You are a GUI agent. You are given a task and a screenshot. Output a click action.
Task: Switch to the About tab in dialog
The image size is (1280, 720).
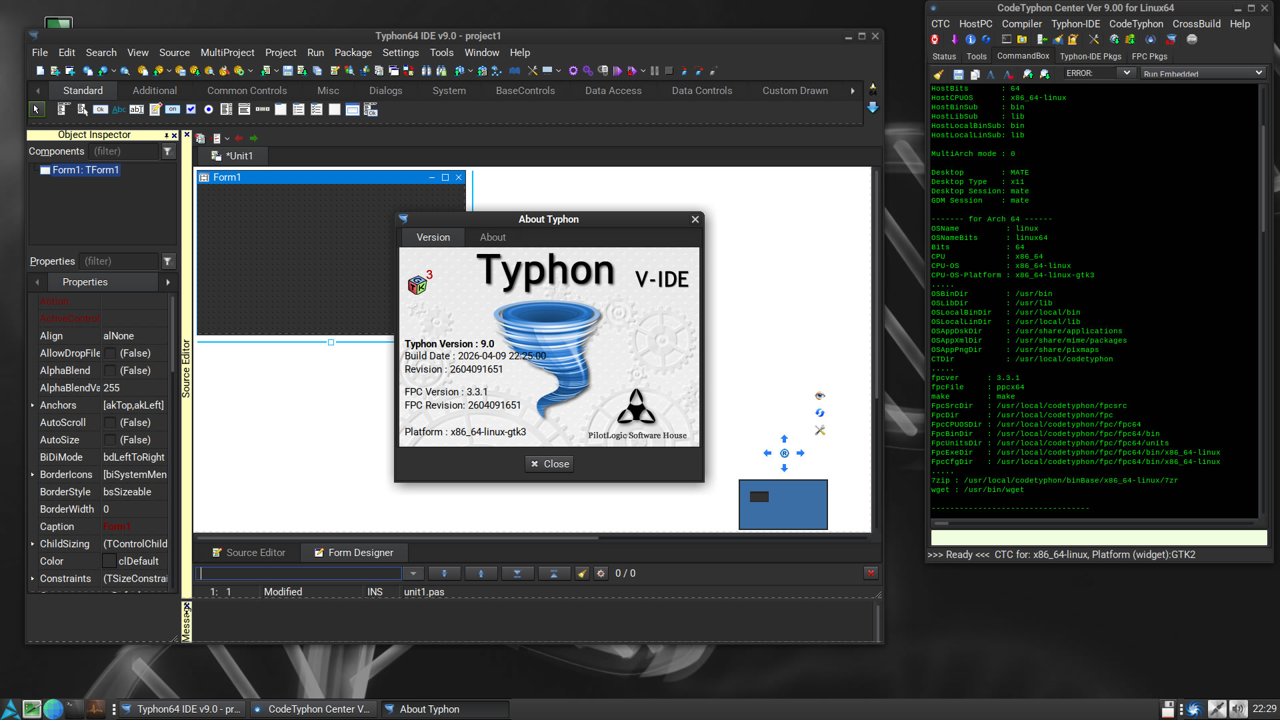pyautogui.click(x=493, y=237)
